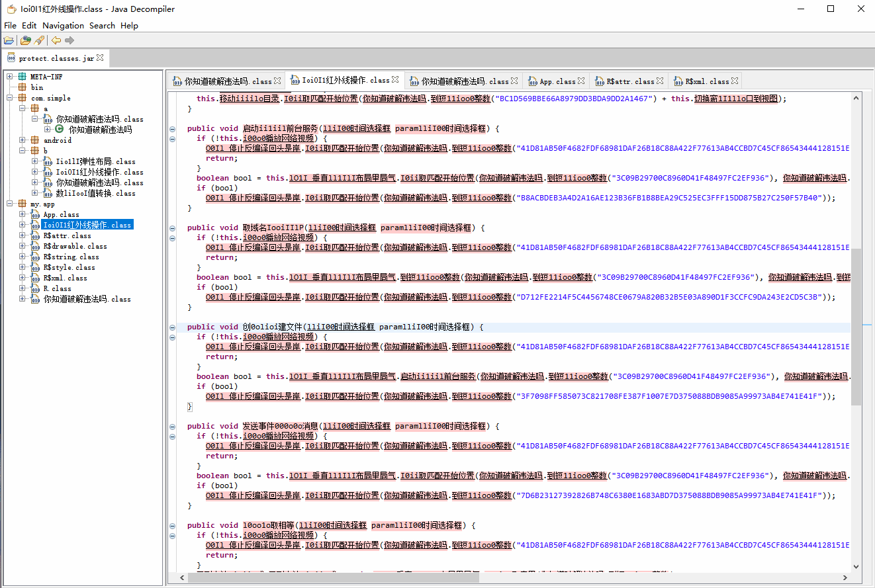Close the App.class editor tab
875x588 pixels.
tap(581, 81)
